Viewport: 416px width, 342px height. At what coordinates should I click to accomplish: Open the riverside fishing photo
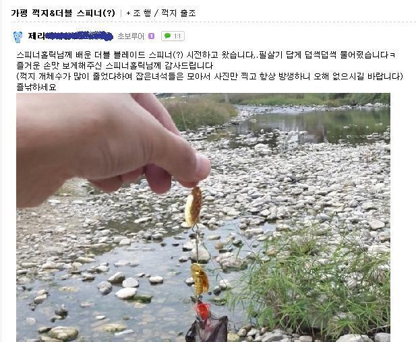tap(203, 217)
